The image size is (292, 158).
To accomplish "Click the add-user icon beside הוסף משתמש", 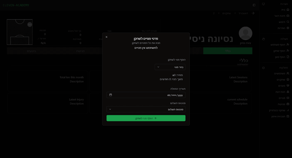I will (288, 44).
